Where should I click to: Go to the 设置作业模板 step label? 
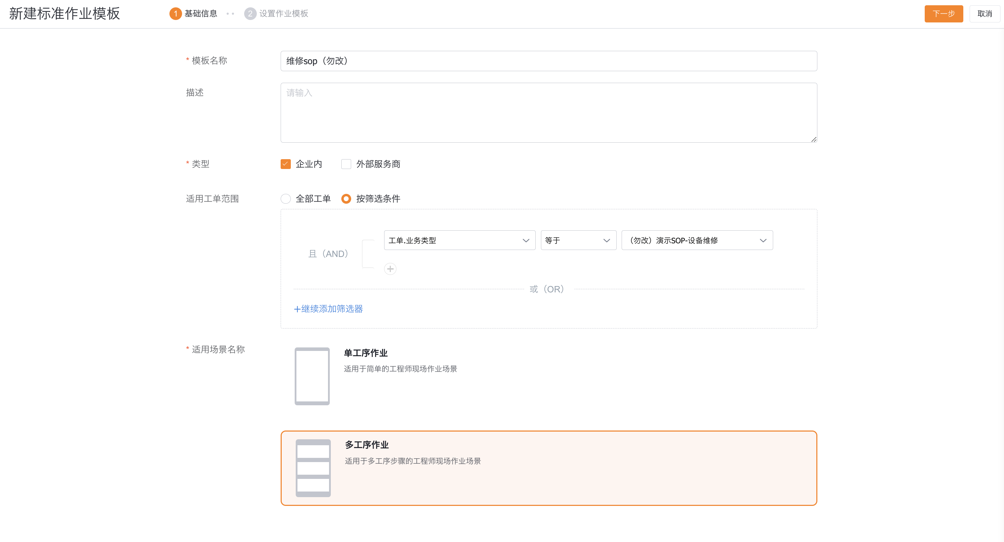[283, 14]
